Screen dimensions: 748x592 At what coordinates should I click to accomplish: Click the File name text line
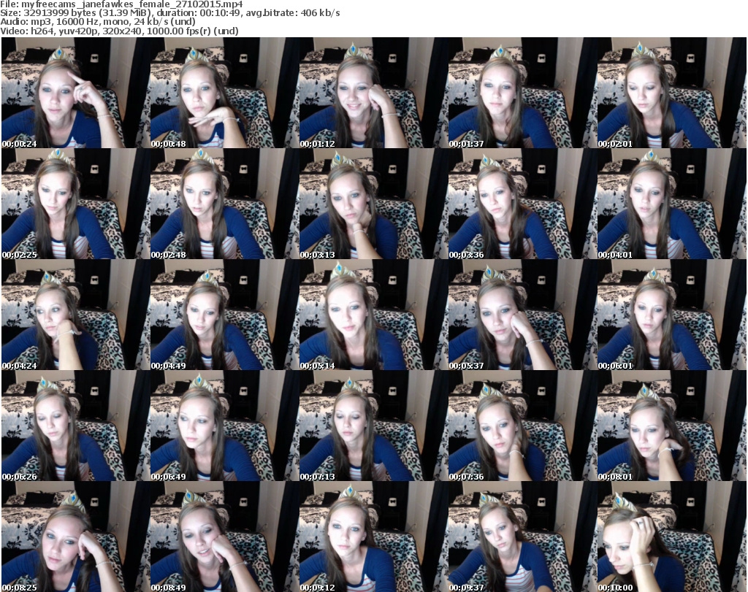[122, 4]
